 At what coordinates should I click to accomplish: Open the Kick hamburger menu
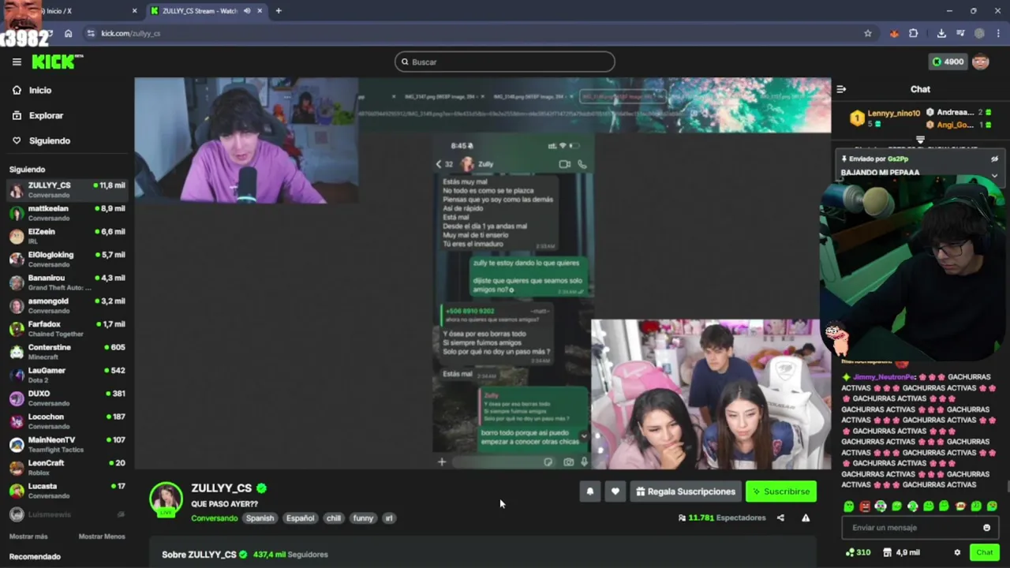17,62
